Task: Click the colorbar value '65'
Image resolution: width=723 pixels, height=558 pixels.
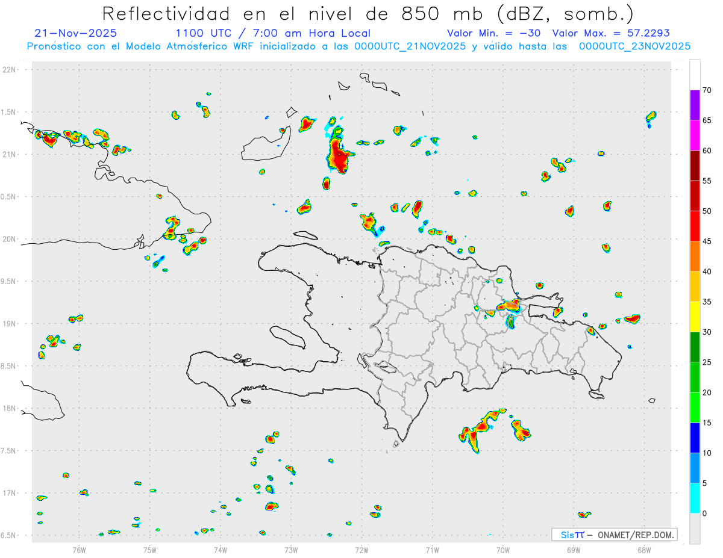Action: [x=707, y=120]
